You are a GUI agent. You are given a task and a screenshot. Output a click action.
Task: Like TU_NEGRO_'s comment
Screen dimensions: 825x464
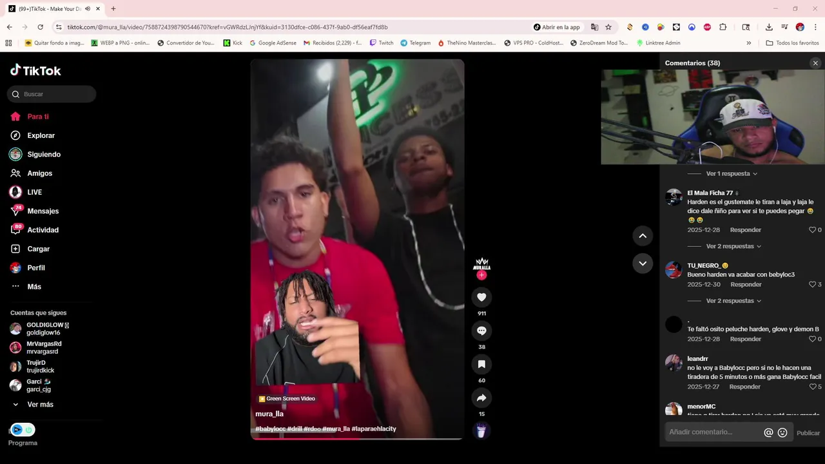click(x=813, y=284)
